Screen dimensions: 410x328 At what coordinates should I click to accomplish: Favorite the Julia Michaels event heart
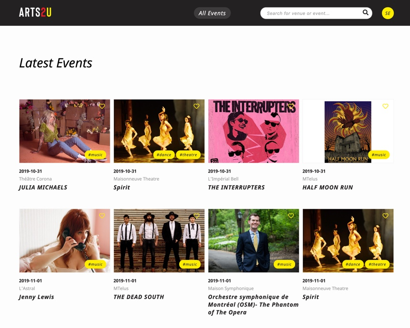(x=102, y=106)
